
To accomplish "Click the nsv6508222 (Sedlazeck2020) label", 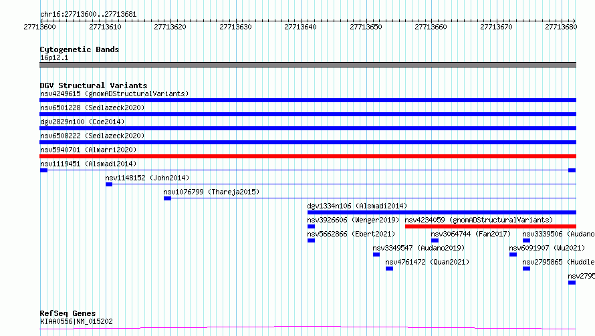I will click(x=92, y=136).
